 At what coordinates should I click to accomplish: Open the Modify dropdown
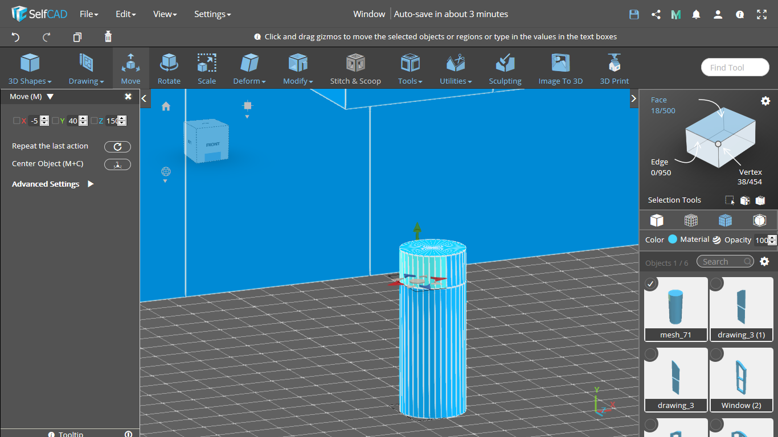point(298,68)
